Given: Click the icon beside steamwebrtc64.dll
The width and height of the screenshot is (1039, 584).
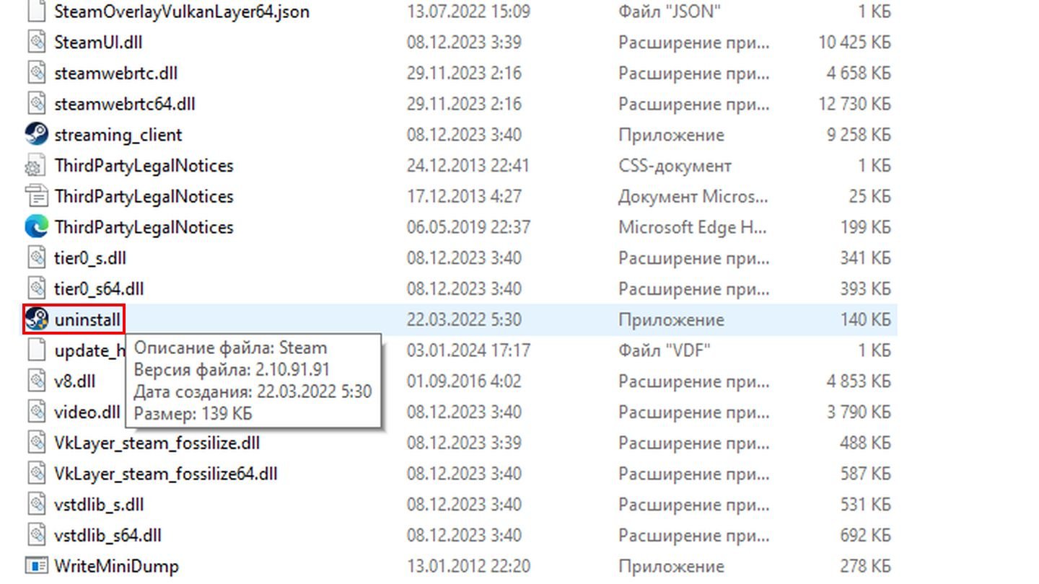Looking at the screenshot, I should (x=36, y=104).
